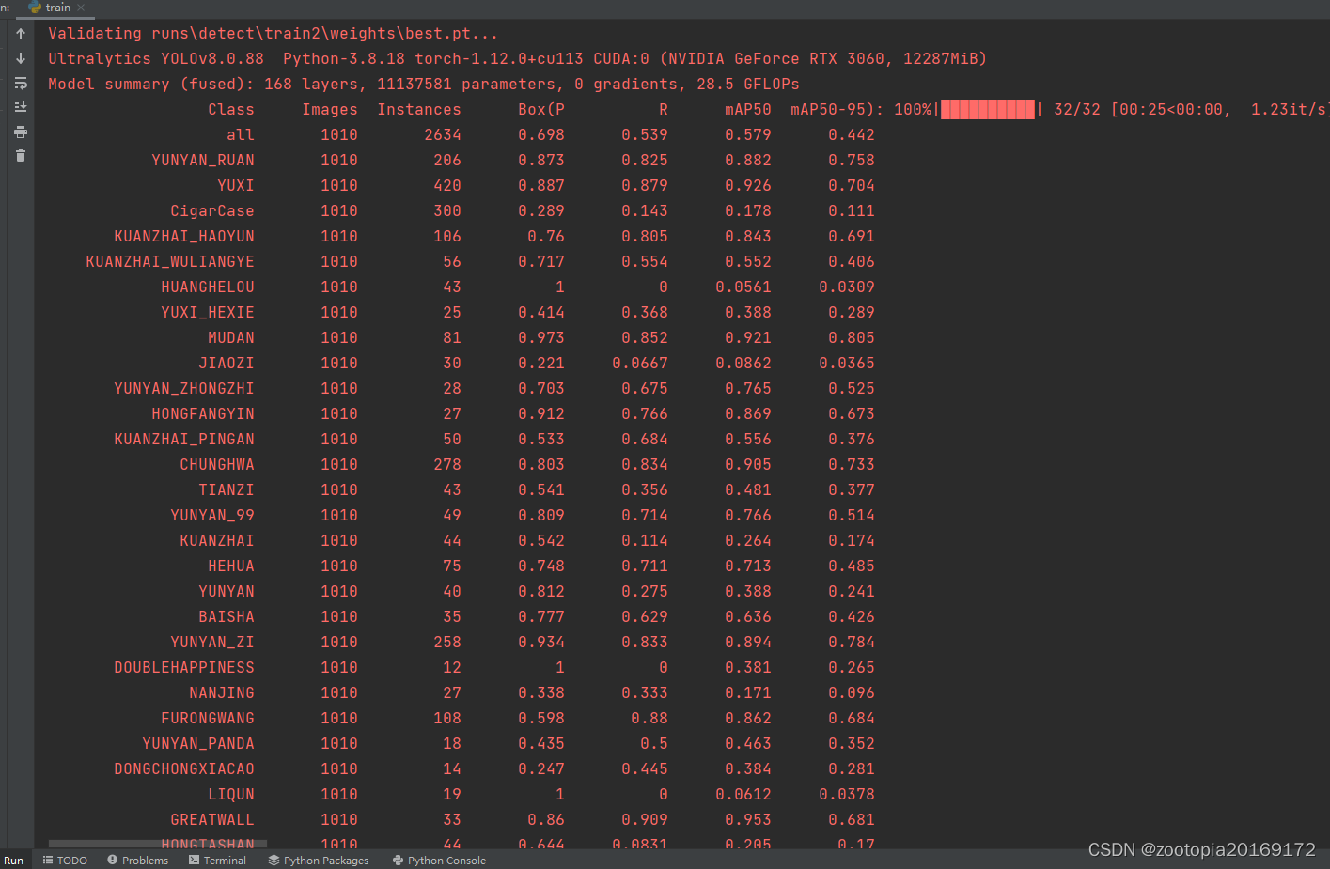
Task: Click the 'all' class row label
Action: (x=241, y=135)
